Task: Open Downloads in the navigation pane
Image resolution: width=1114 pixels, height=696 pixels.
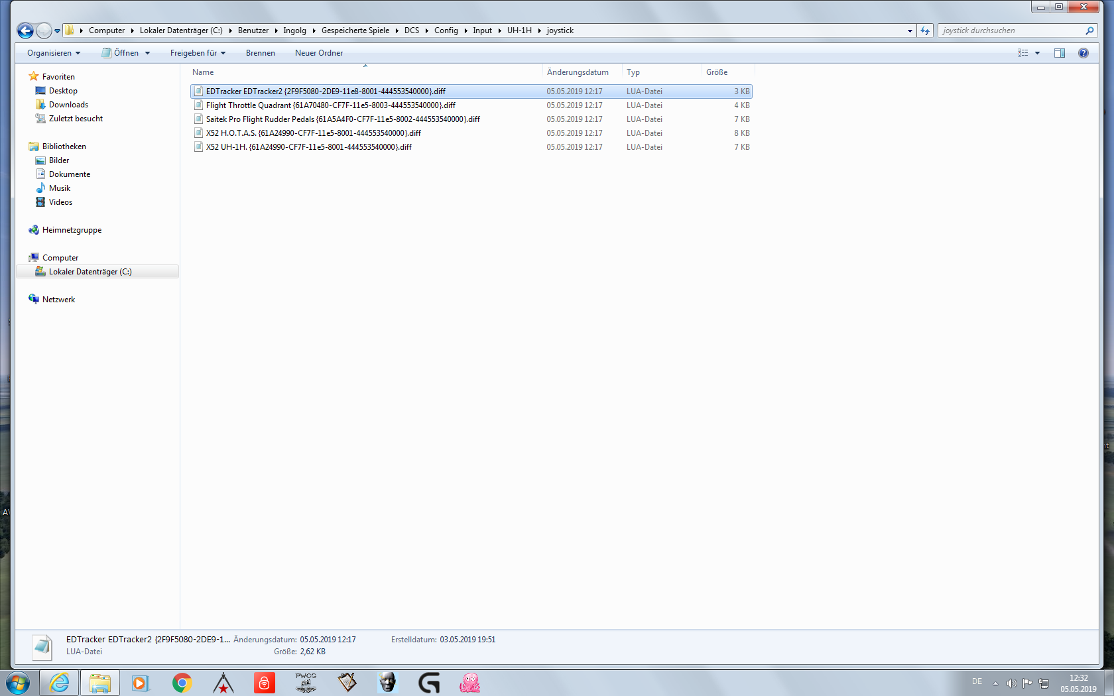Action: [68, 105]
